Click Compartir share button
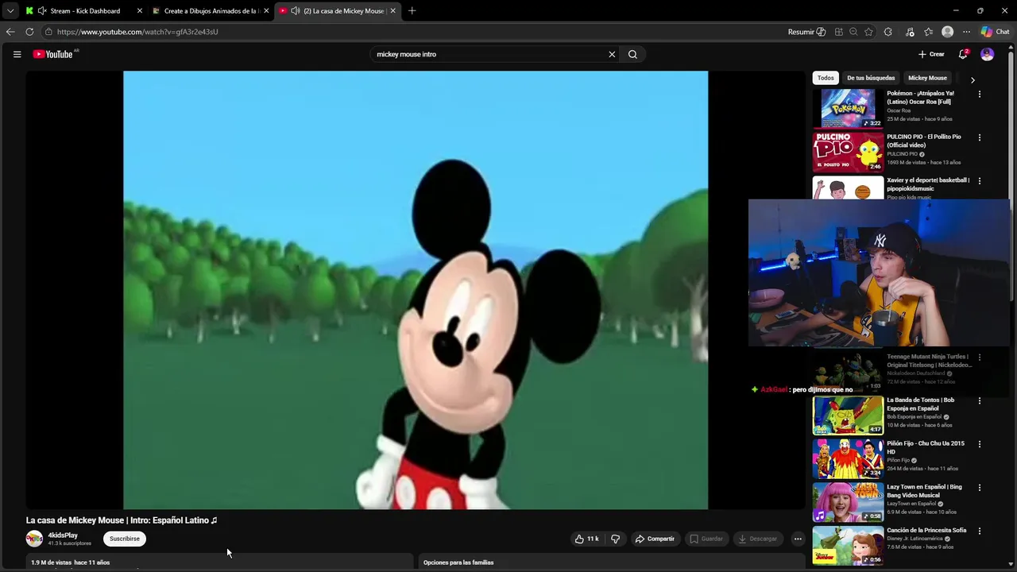Screen dimensions: 1017x572 tap(655, 539)
